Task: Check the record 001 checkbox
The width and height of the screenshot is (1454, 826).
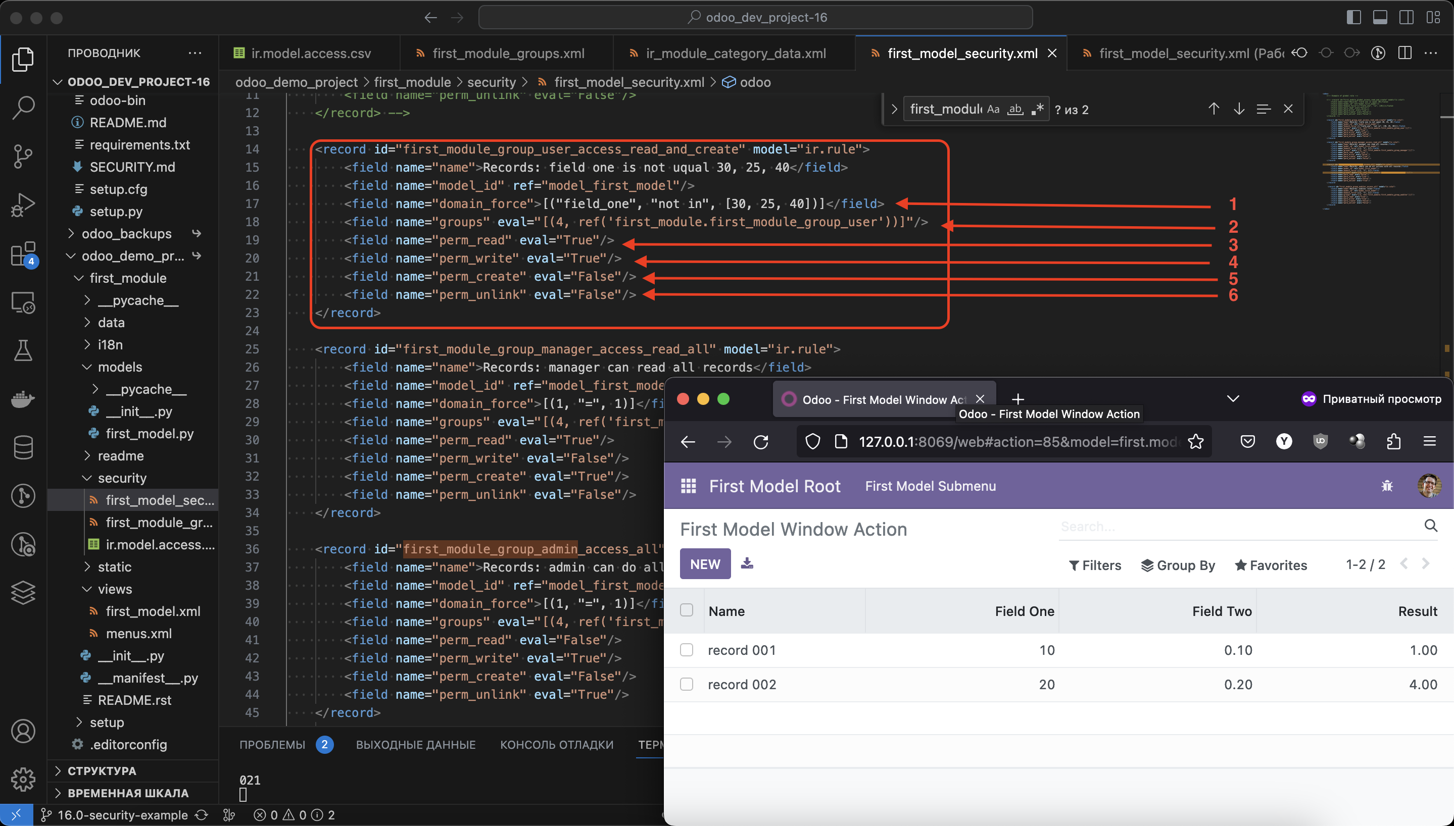Action: tap(686, 650)
